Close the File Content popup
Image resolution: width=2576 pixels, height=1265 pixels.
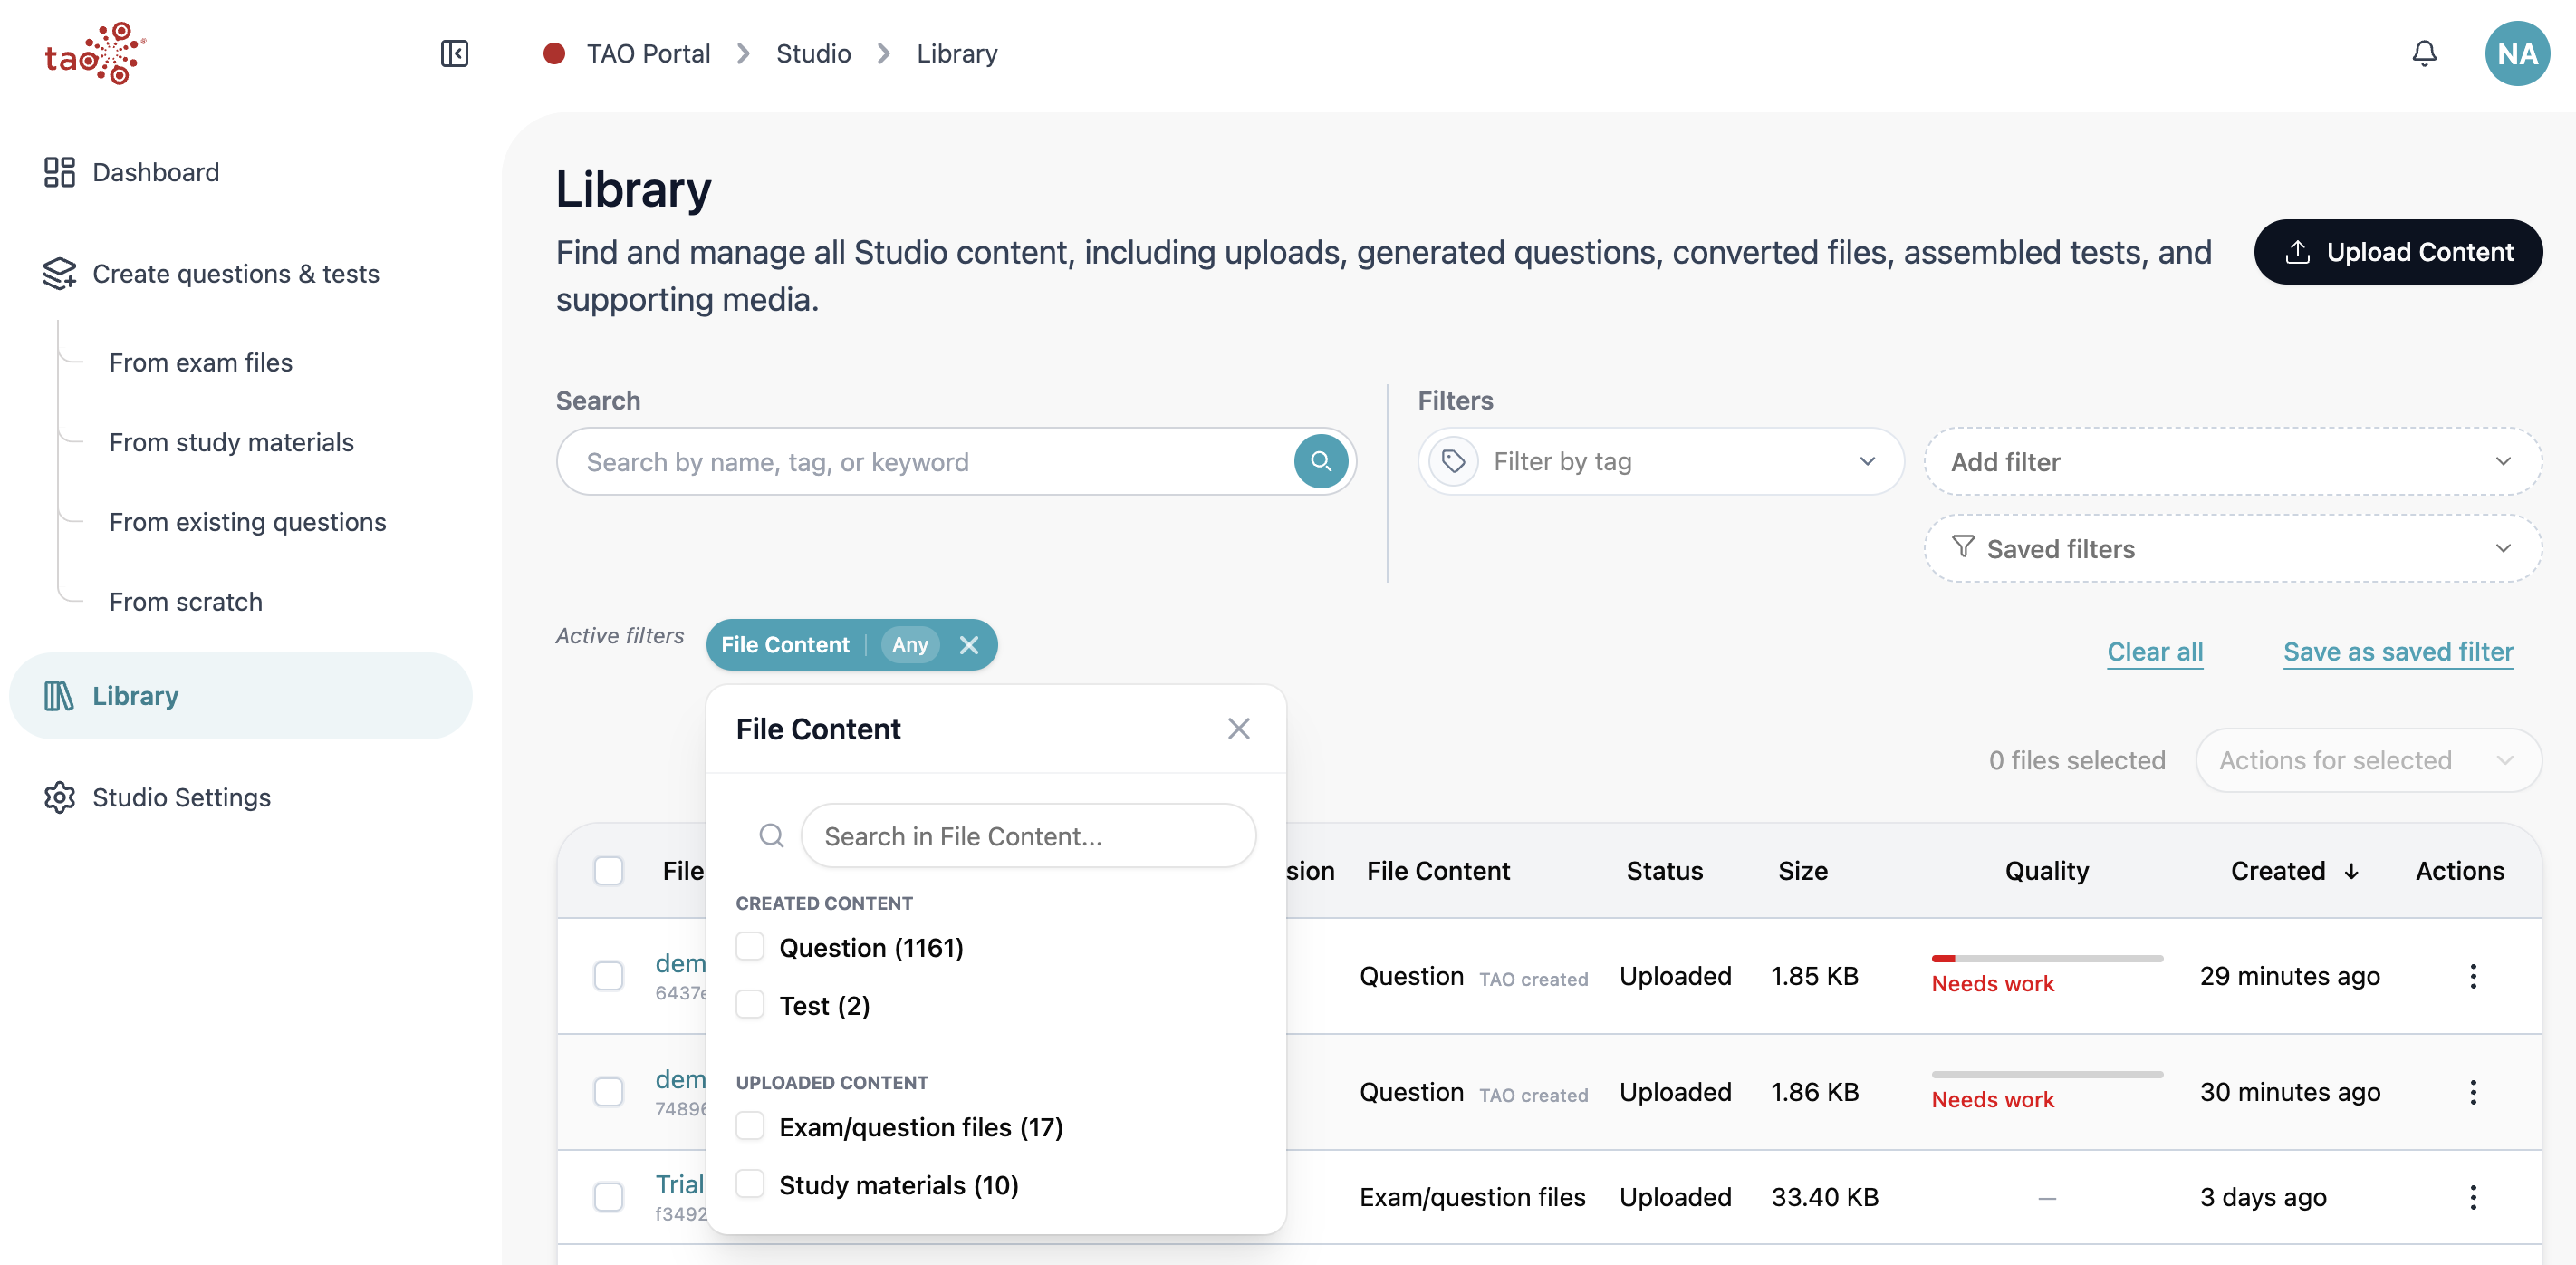(x=1238, y=729)
